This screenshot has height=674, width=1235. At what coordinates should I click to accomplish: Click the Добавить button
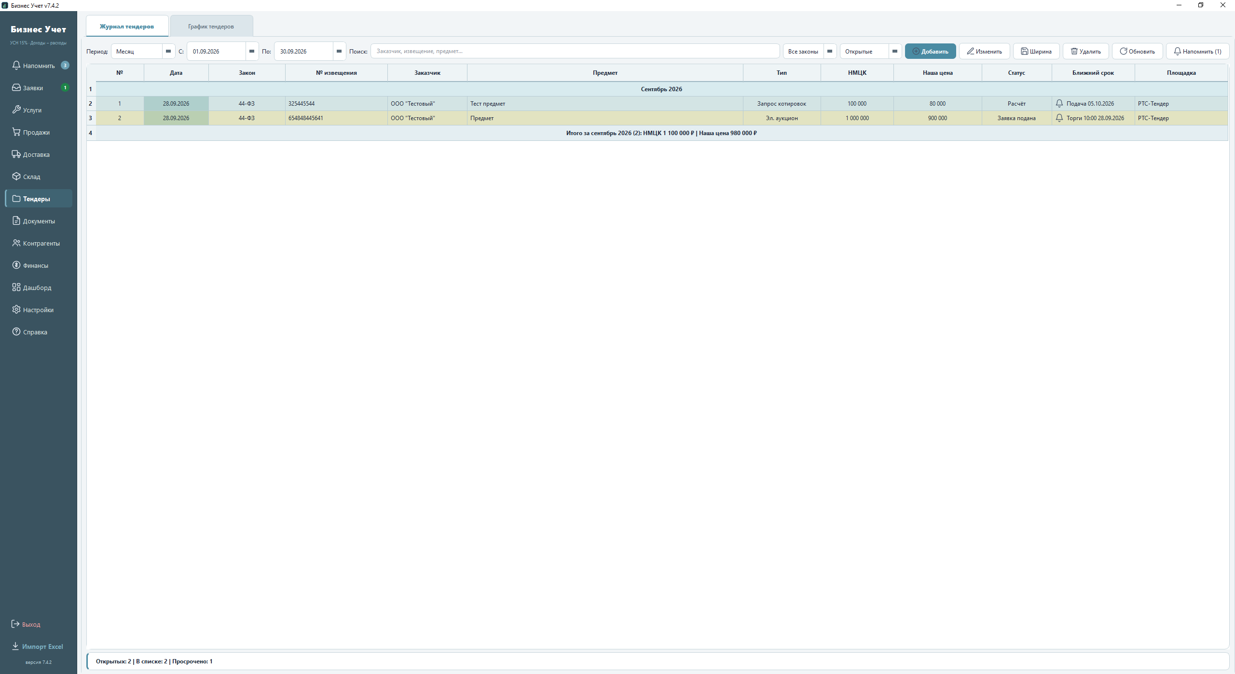pos(930,51)
